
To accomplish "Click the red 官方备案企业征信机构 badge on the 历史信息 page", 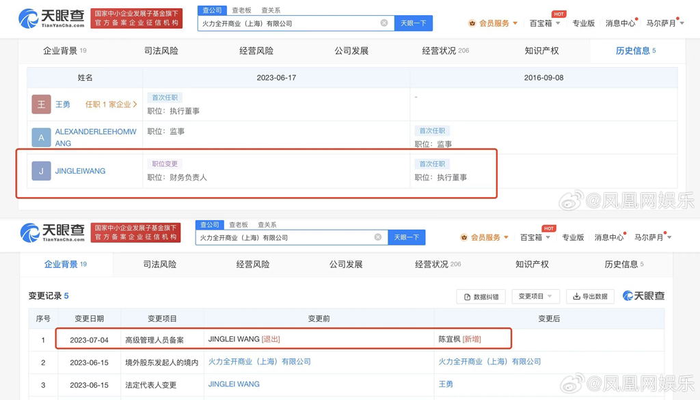I will coord(137,18).
